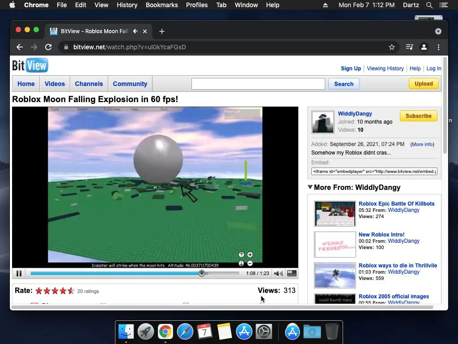Open the New Roblox Intro! video link
This screenshot has height=344, width=458.
click(x=382, y=235)
